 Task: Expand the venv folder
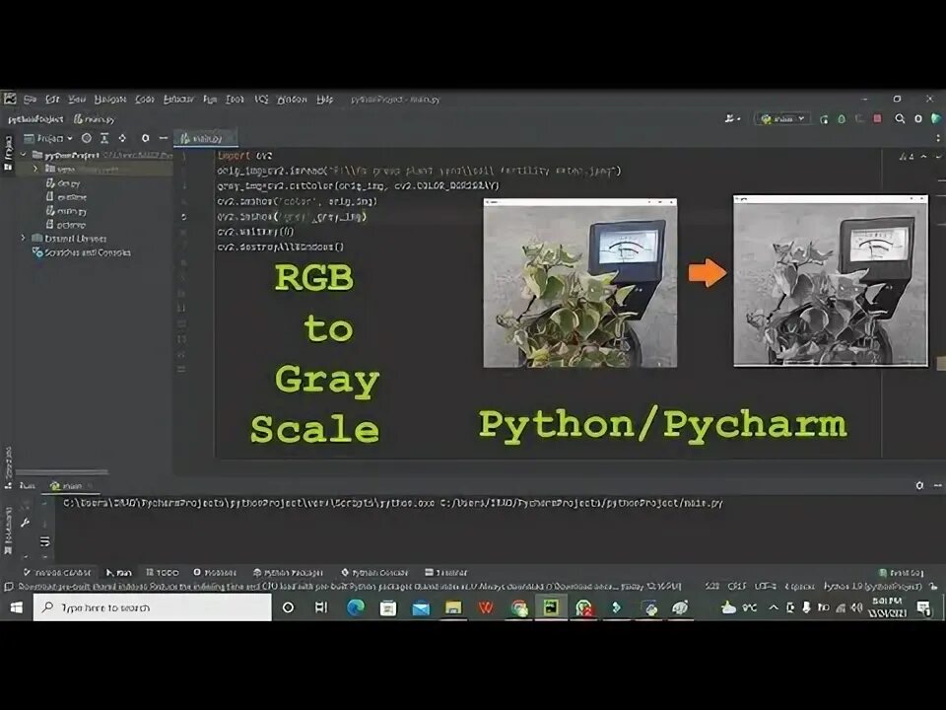pos(35,169)
